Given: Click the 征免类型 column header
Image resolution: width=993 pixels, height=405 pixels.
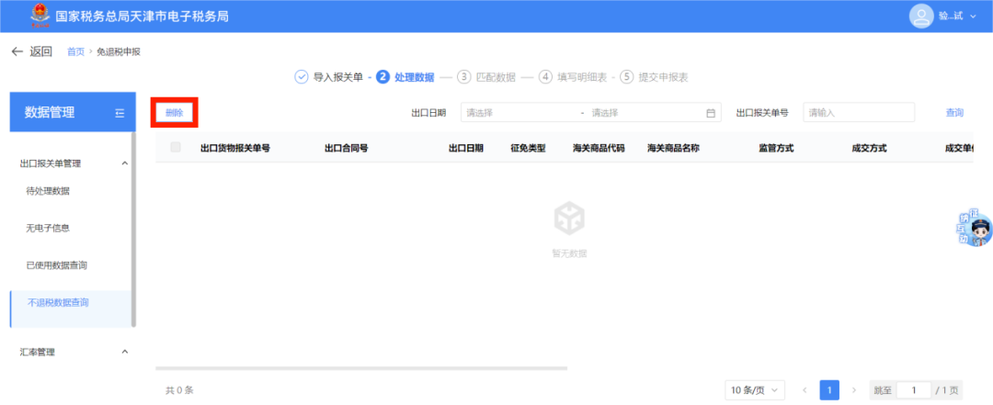Looking at the screenshot, I should (x=528, y=148).
